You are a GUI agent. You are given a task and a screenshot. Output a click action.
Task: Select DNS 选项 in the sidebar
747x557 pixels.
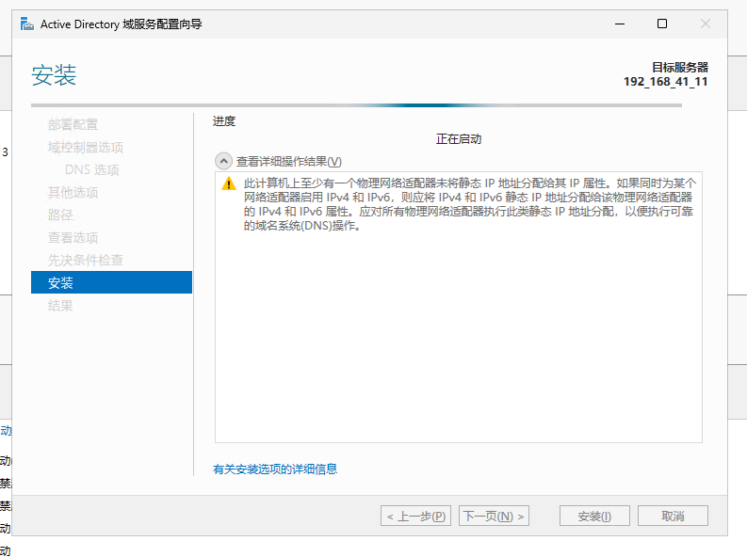pyautogui.click(x=92, y=169)
